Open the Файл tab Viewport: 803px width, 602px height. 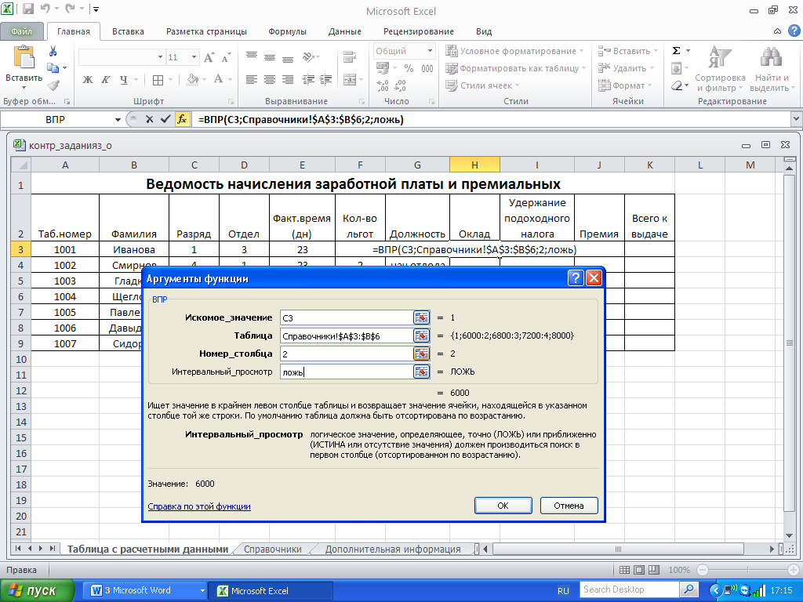(x=21, y=31)
